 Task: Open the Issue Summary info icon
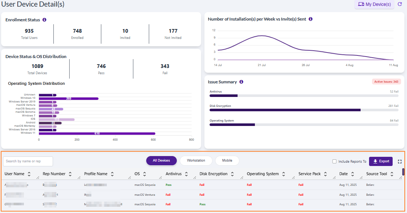[x=242, y=82]
